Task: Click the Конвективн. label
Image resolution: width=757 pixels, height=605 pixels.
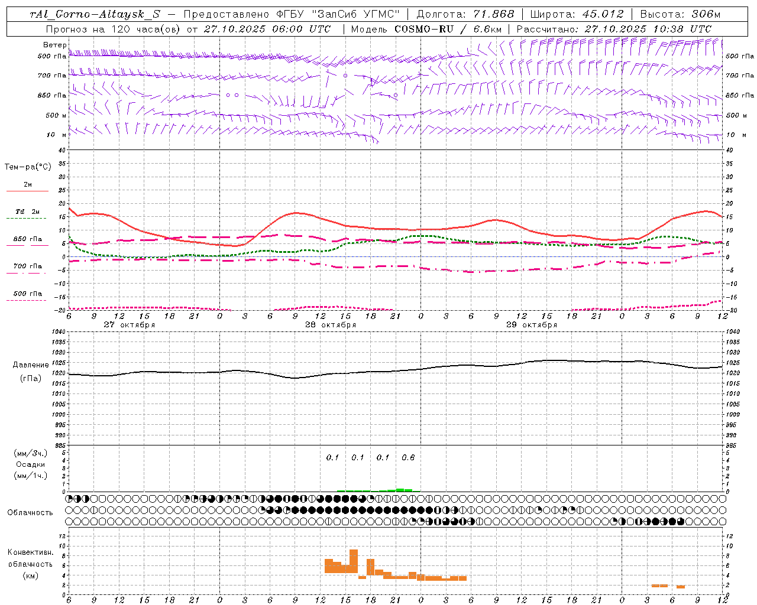Action: (31, 552)
